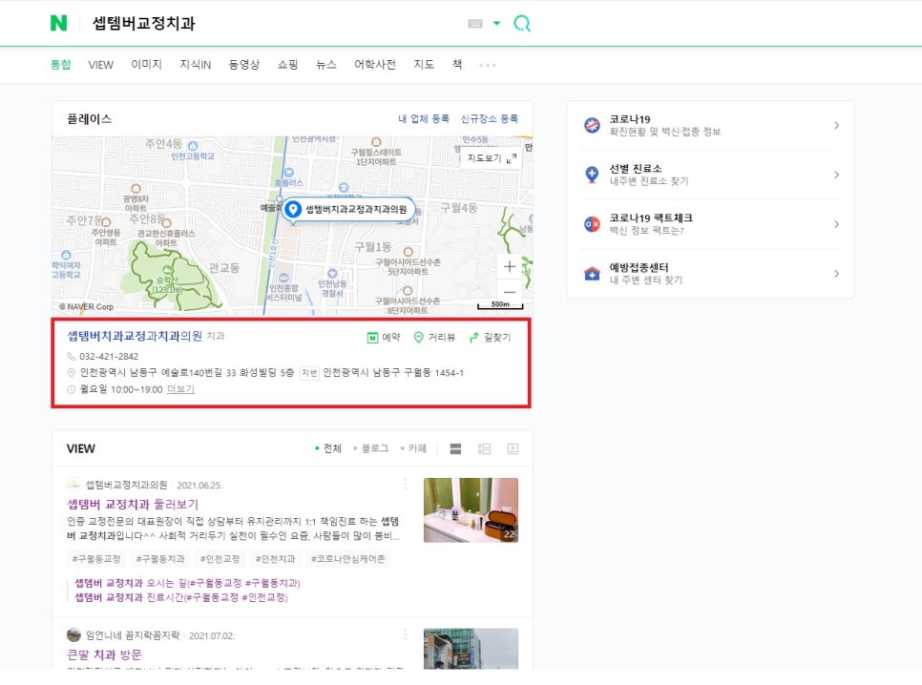
Task: Expand more tabs with the ellipsis
Action: [488, 65]
